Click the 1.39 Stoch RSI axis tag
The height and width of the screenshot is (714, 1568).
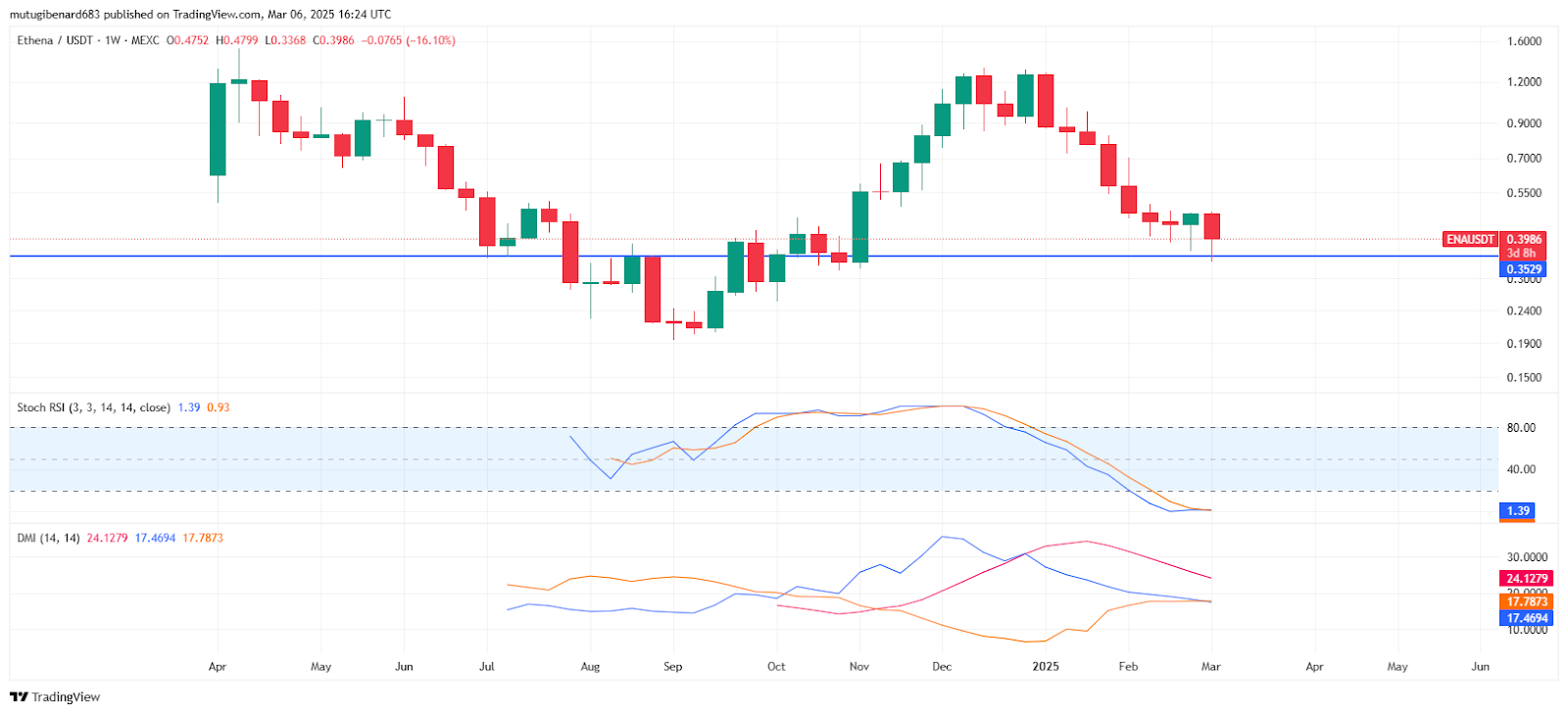click(x=1518, y=511)
